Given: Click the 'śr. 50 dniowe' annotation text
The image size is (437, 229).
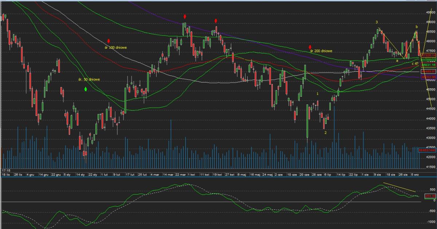Looking at the screenshot, I should tap(89, 79).
